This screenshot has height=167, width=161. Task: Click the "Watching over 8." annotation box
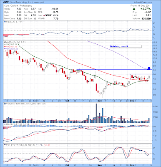tap(126, 46)
